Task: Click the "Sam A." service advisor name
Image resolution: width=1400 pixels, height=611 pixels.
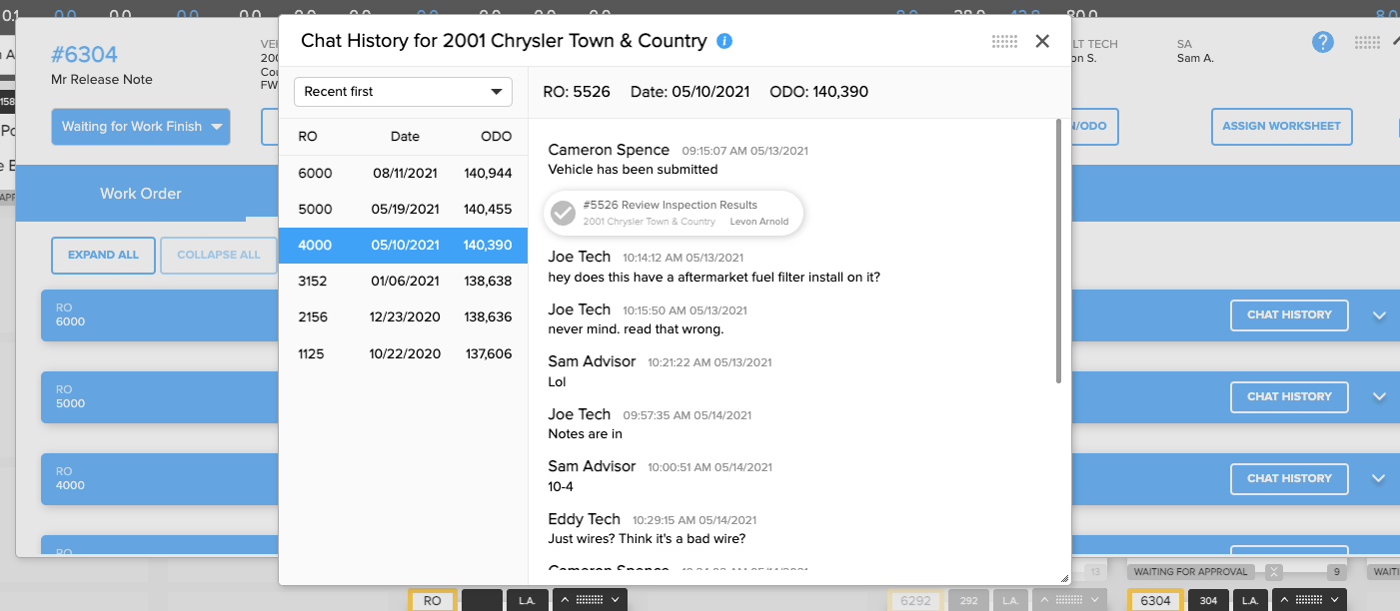Action: click(1195, 58)
